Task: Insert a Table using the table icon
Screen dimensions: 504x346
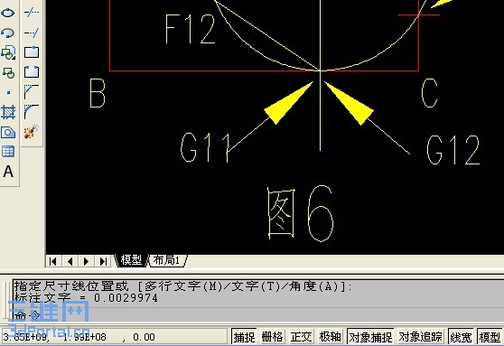Action: tap(8, 152)
